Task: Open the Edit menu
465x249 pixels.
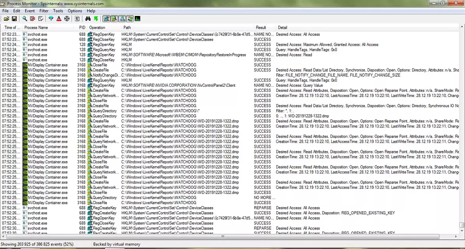Action: tap(17, 11)
